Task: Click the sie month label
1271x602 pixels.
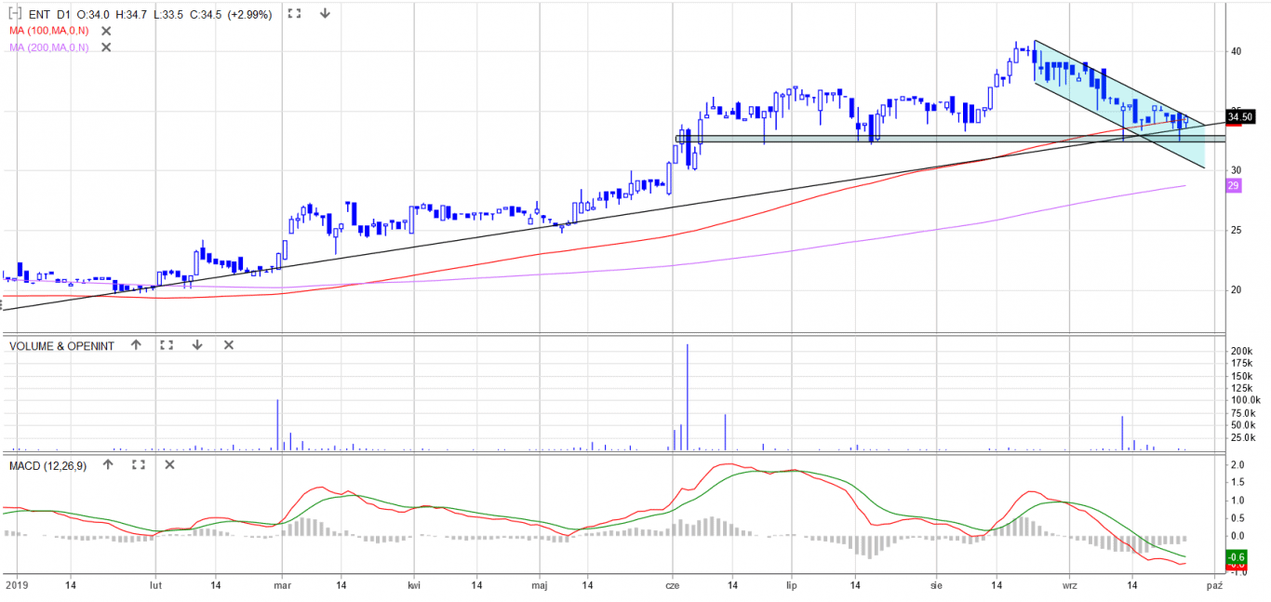Action: [x=937, y=585]
